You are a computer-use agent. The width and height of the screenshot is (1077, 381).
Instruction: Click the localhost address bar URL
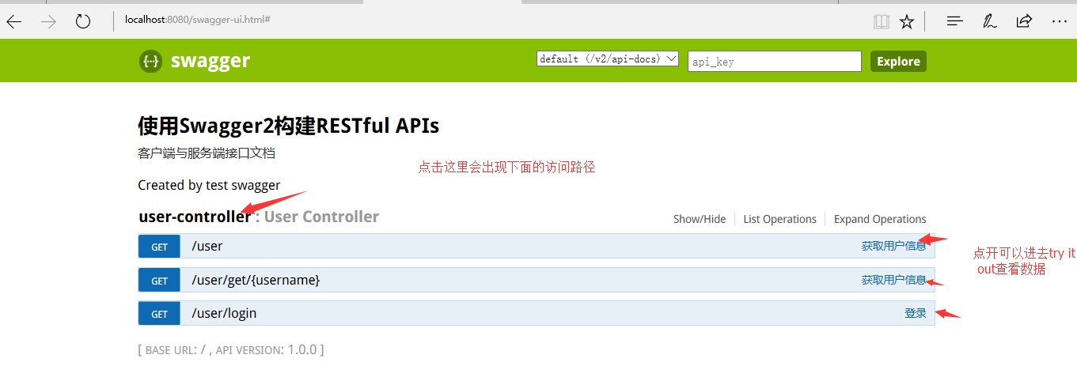[x=198, y=18]
